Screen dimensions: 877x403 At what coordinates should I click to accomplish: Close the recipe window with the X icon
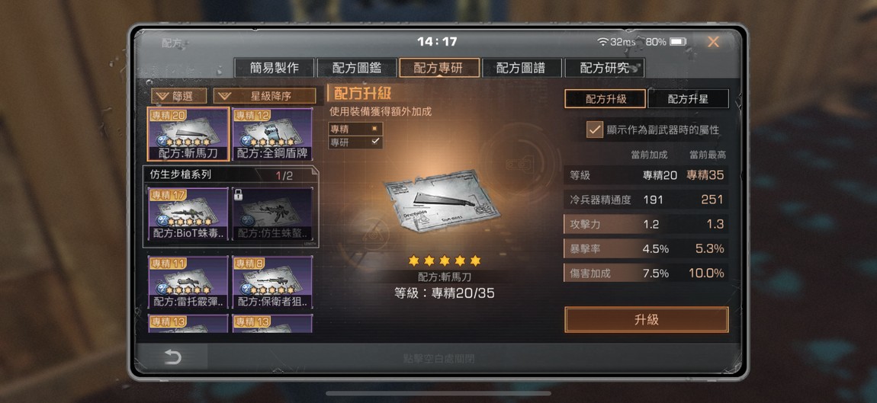click(713, 42)
